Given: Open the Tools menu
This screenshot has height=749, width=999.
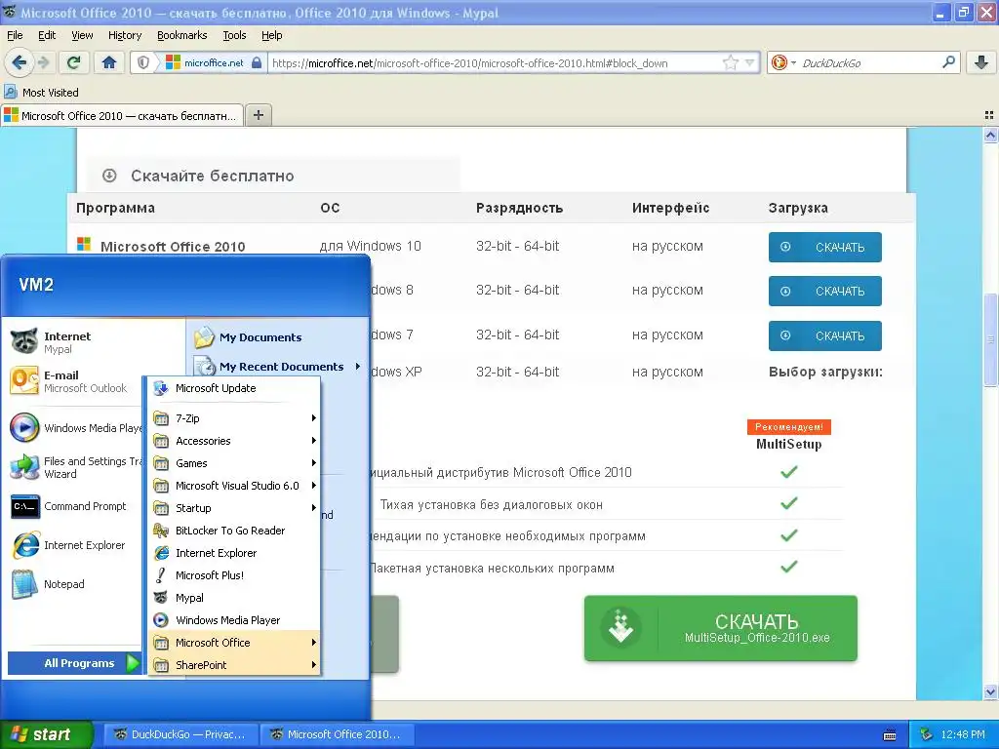Looking at the screenshot, I should pyautogui.click(x=234, y=35).
